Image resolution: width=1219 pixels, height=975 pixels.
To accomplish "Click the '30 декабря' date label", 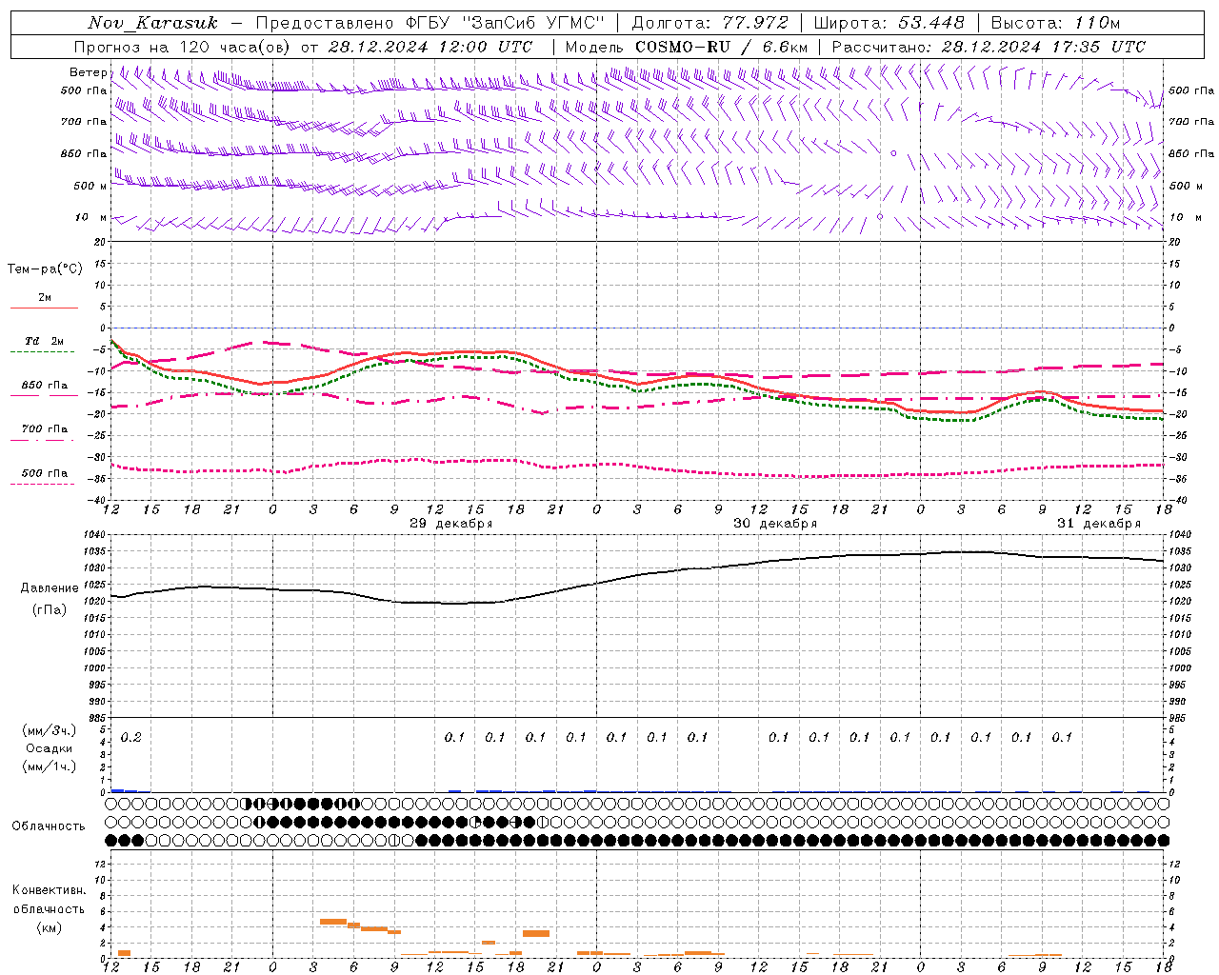I will (775, 524).
